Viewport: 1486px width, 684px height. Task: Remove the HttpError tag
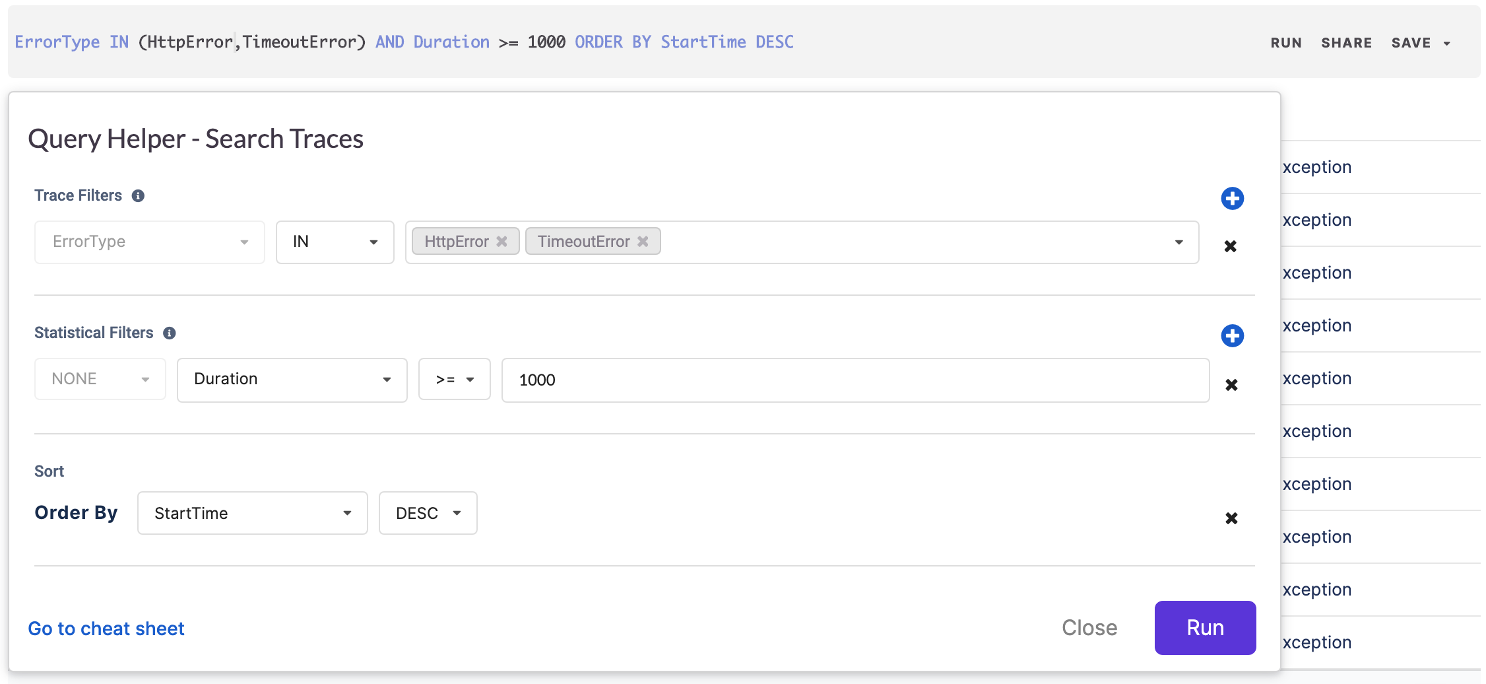coord(502,242)
